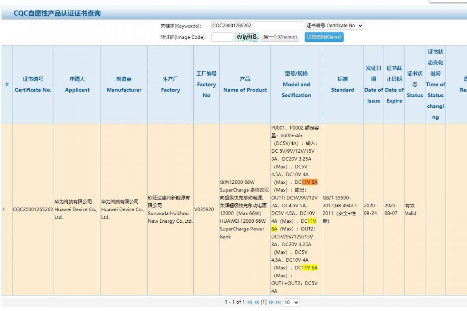Click the Model and Specification column header
Screen dimensions: 467x311
296,84
